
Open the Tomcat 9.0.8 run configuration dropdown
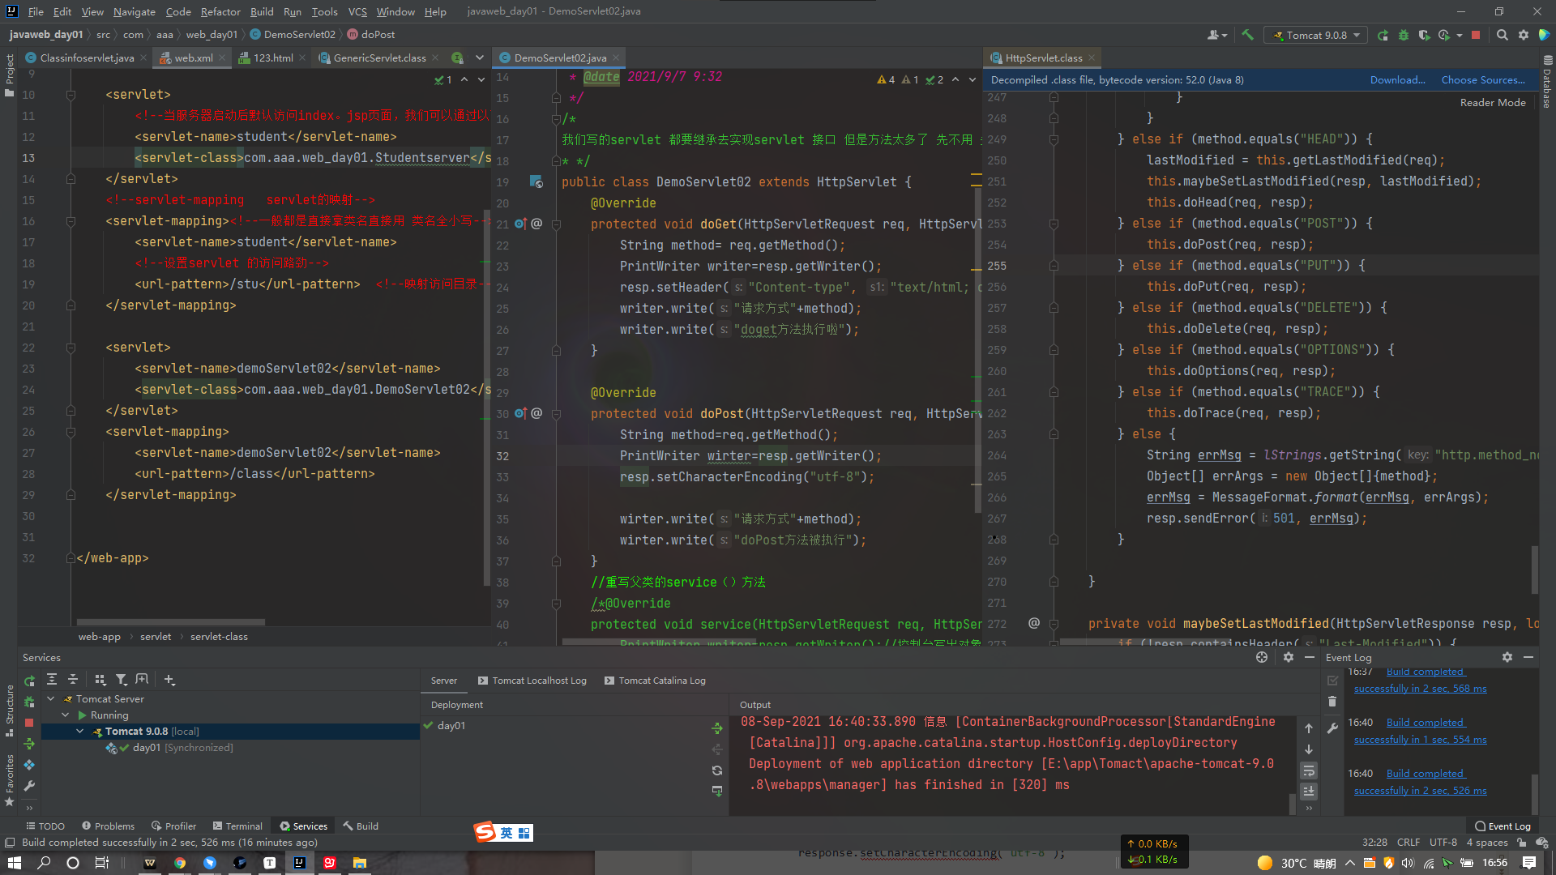pyautogui.click(x=1317, y=35)
